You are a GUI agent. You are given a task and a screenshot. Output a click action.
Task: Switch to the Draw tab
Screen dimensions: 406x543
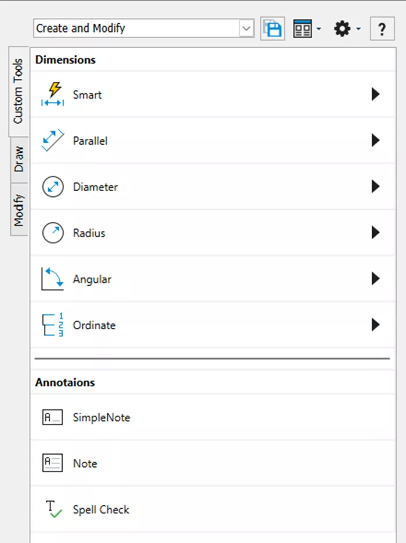(19, 159)
